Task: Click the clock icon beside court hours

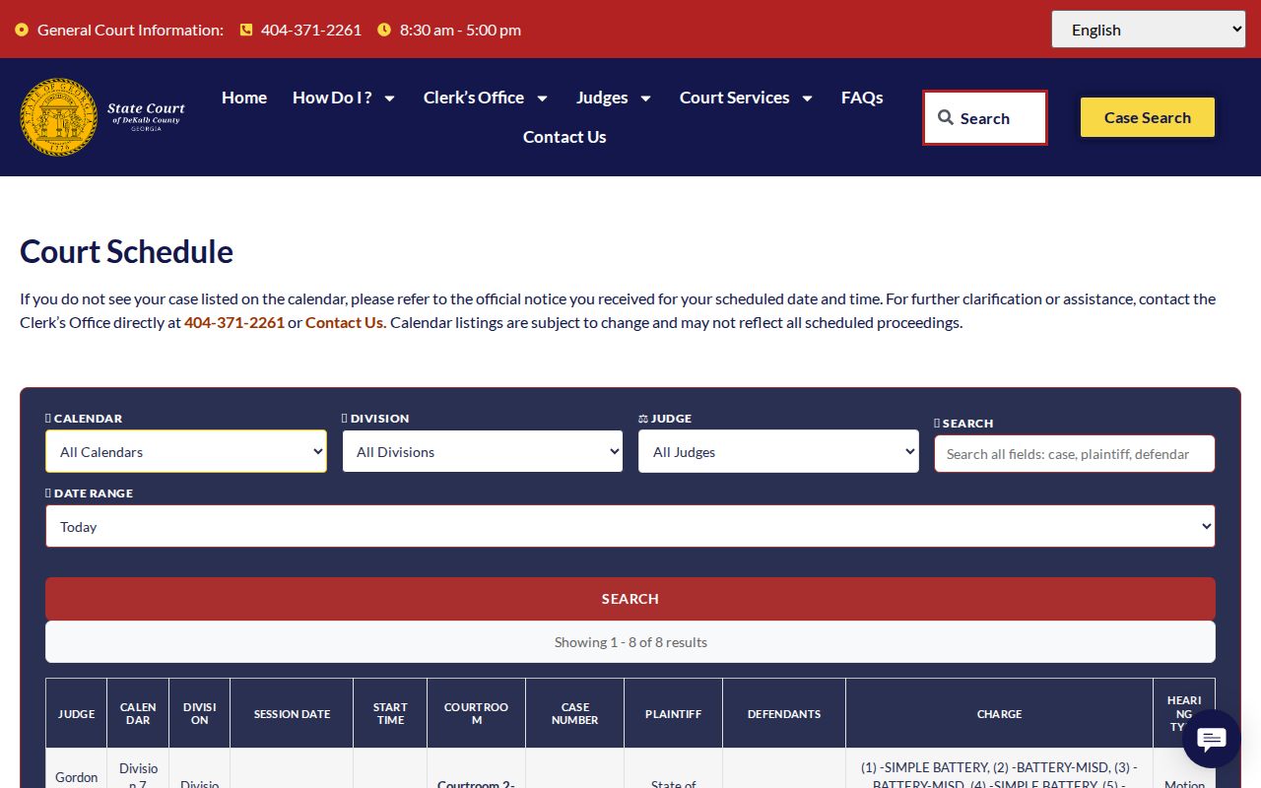Action: pyautogui.click(x=384, y=30)
